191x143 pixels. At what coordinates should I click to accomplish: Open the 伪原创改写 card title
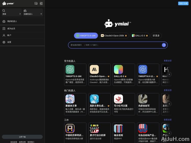point(144,106)
